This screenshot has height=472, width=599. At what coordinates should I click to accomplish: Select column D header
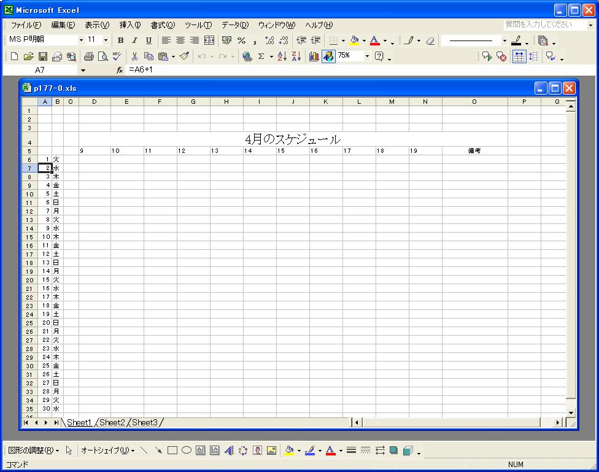(95, 102)
